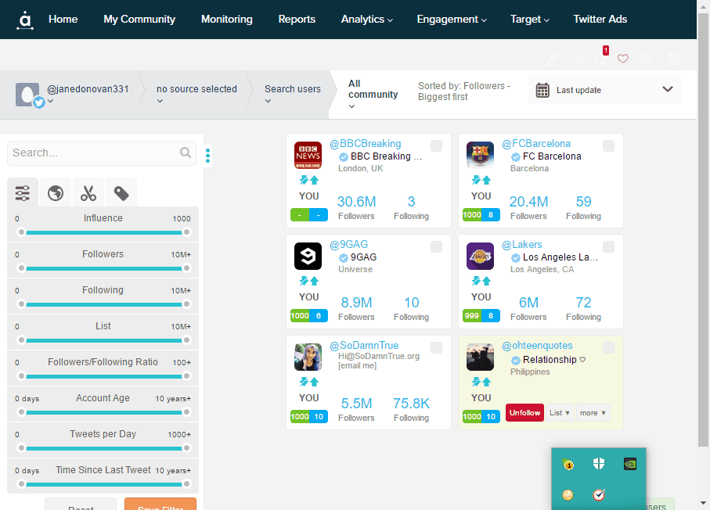Click the vertical dots panel handle
The height and width of the screenshot is (510, 710).
(x=208, y=155)
